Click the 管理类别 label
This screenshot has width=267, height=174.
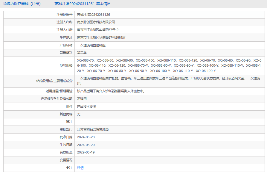66,53
